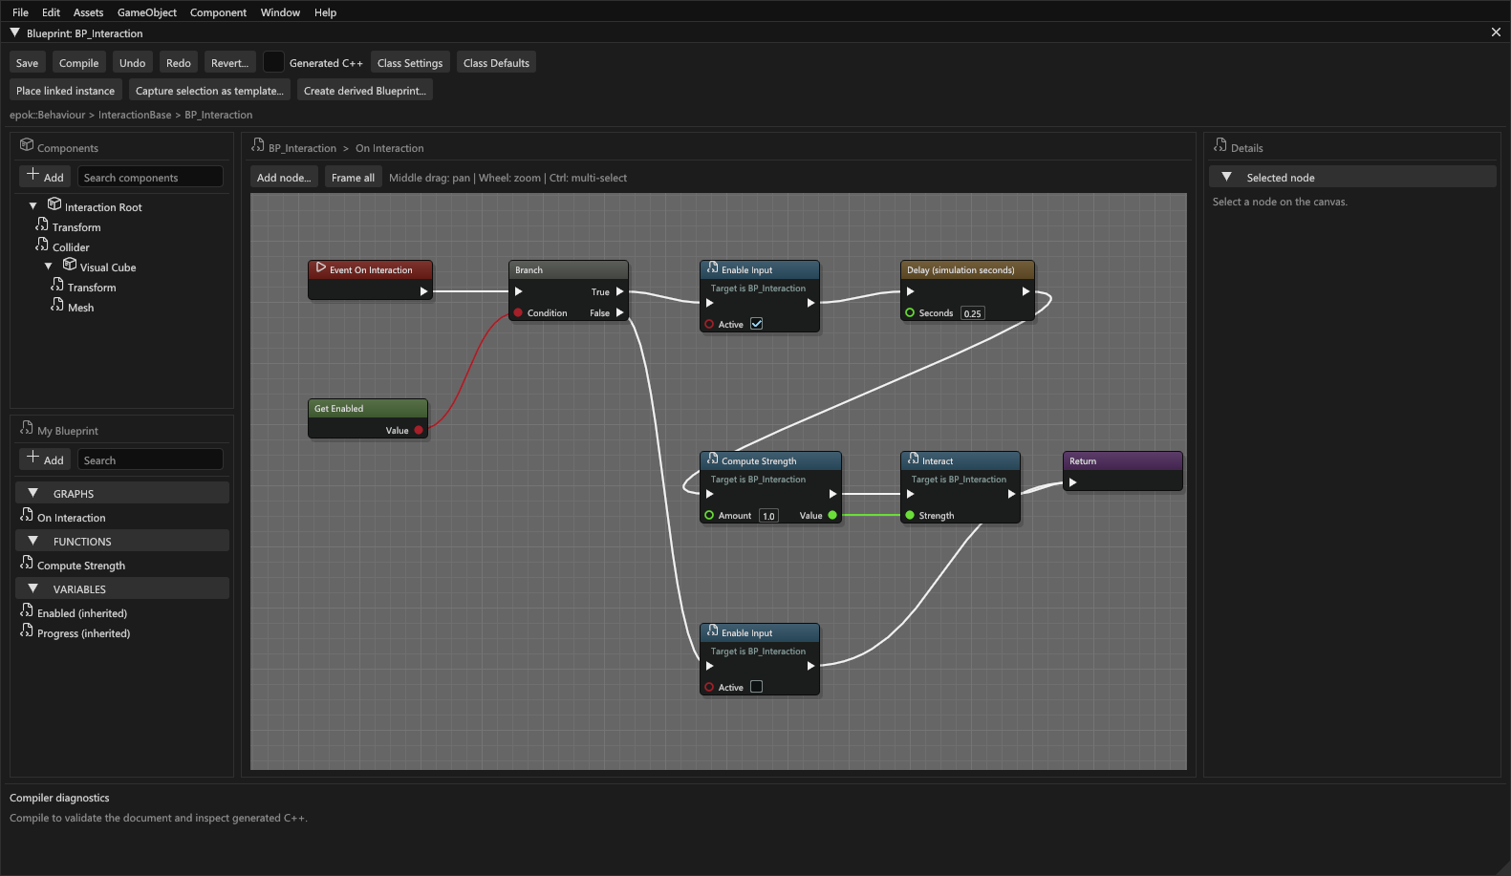
Task: Click Branch node False output exec pin
Action: [619, 313]
